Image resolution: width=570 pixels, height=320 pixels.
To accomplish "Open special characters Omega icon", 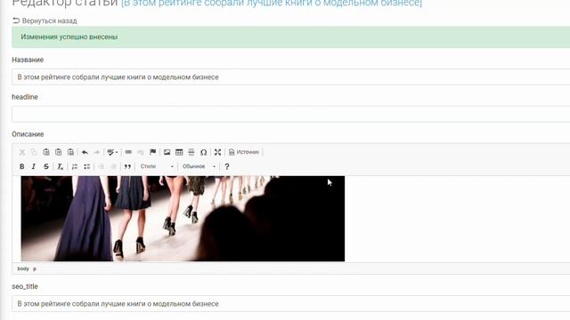I will [x=204, y=152].
